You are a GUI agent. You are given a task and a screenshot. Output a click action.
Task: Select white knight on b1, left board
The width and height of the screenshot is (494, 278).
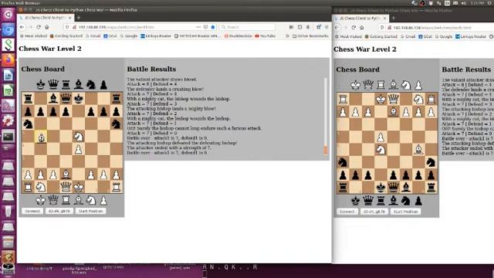pos(41,187)
